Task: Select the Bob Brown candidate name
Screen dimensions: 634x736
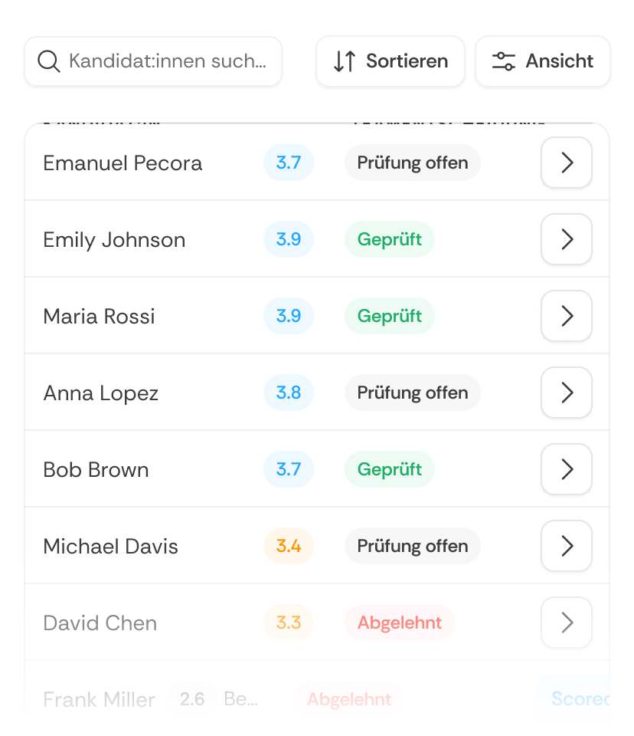Action: tap(96, 469)
